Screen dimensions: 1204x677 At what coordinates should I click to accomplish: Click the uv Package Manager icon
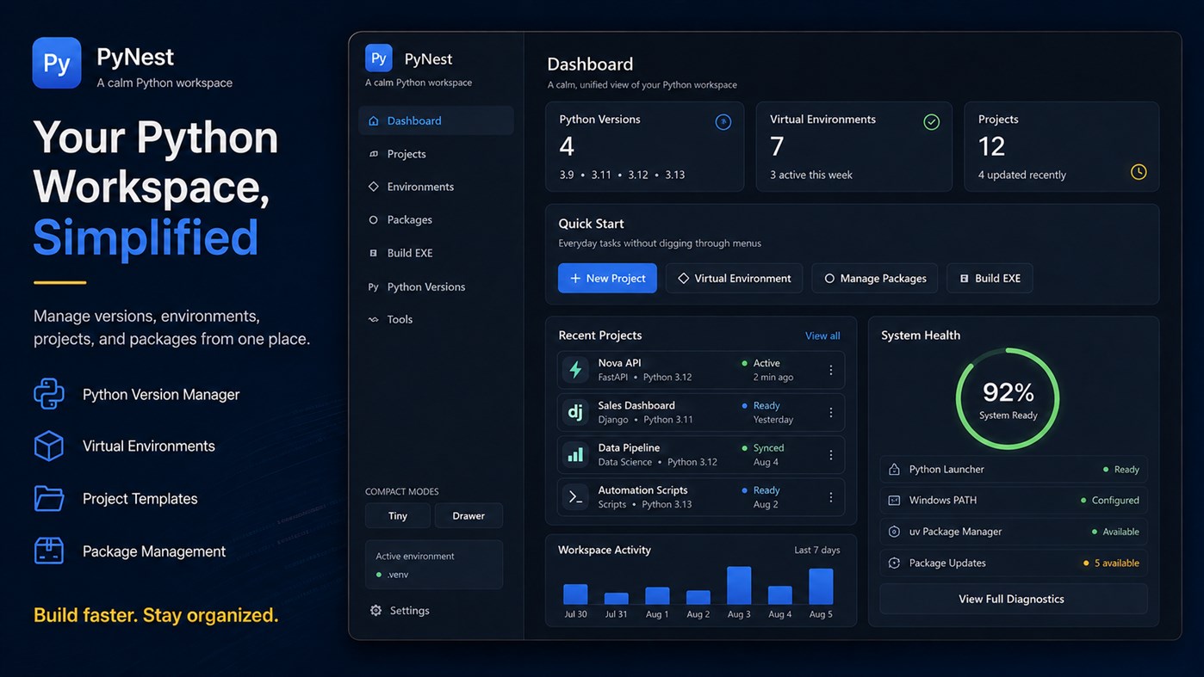(894, 532)
